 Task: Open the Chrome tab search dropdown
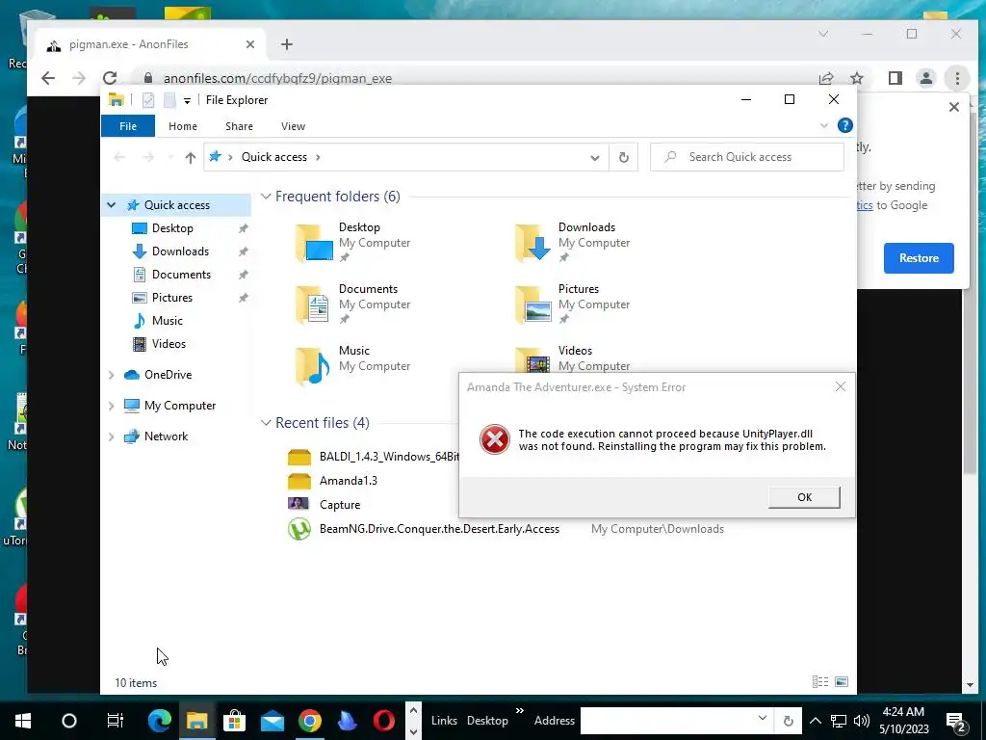point(822,34)
